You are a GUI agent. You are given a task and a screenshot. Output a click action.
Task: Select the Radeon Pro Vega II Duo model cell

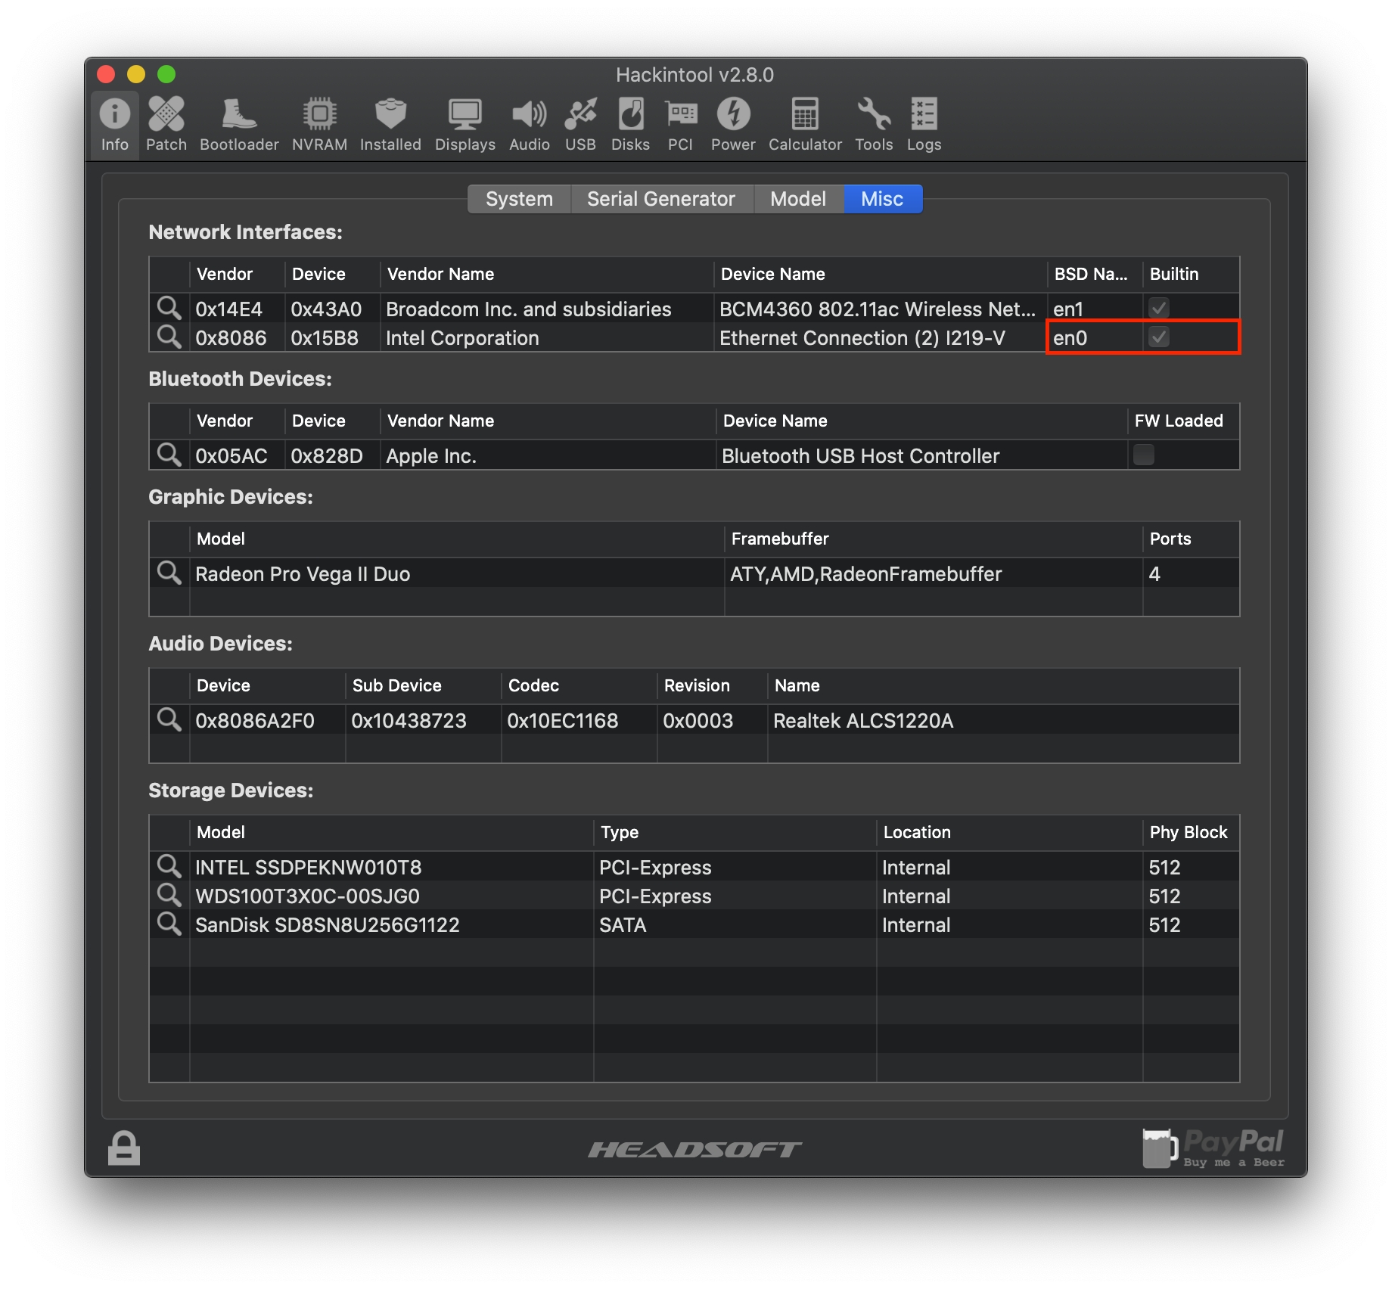(457, 573)
